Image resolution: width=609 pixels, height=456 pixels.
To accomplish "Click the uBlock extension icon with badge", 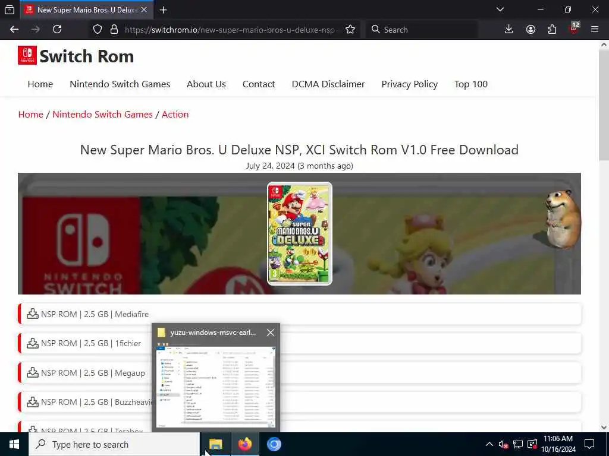I will pyautogui.click(x=574, y=29).
